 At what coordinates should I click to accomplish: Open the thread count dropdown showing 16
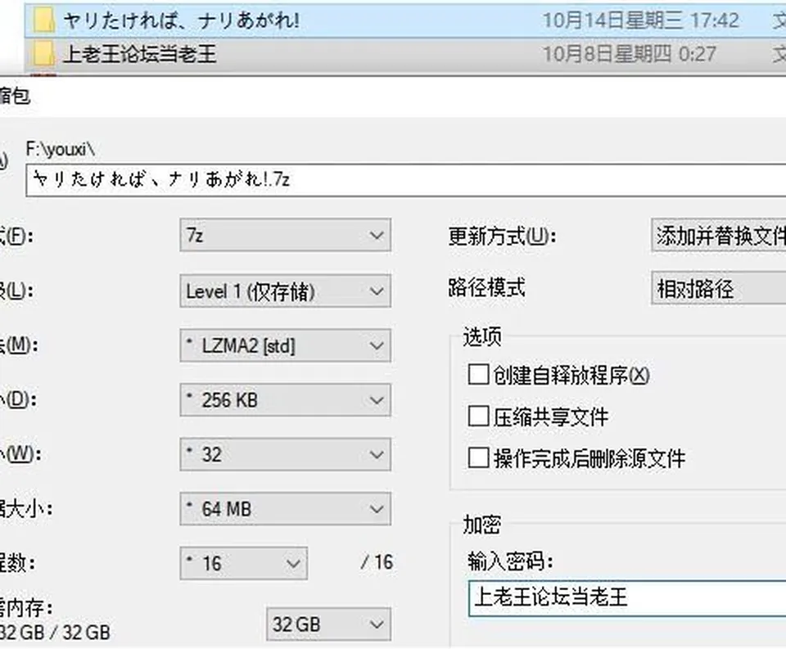click(x=244, y=563)
